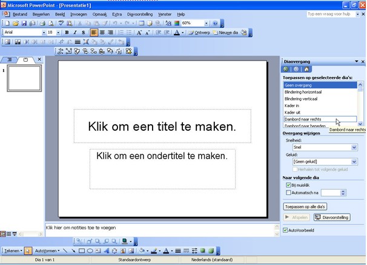Open the Tekenen drawing menu
Viewport: 367px width, 265px height.
point(13,250)
